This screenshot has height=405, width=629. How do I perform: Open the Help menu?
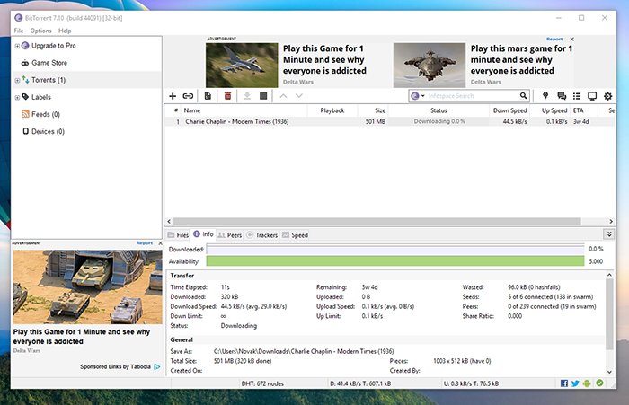click(65, 31)
